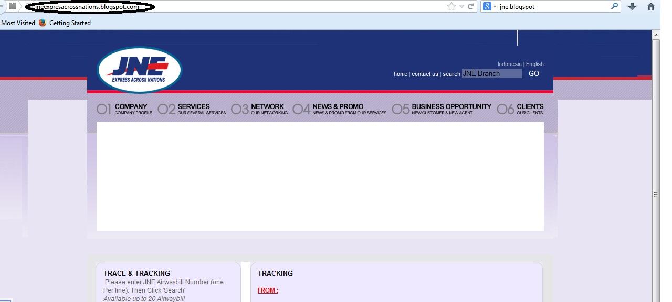Click the Tracking panel heading

(275, 273)
